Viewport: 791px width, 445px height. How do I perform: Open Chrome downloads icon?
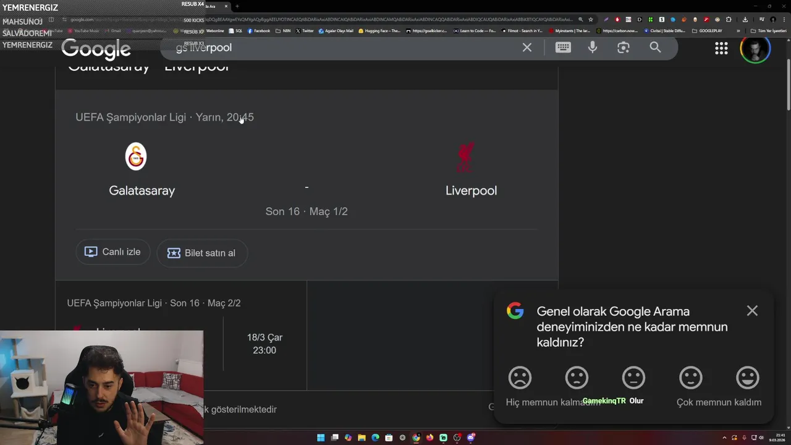(745, 19)
